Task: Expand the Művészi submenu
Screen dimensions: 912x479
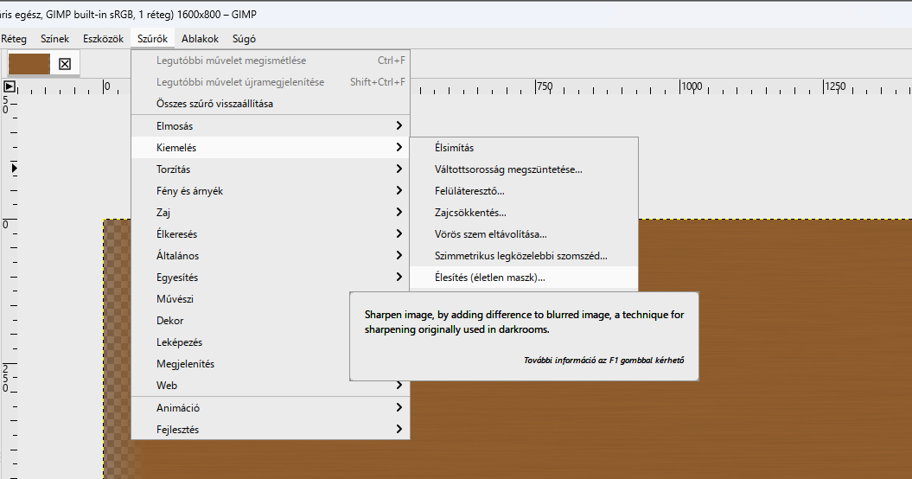Action: pos(241,298)
